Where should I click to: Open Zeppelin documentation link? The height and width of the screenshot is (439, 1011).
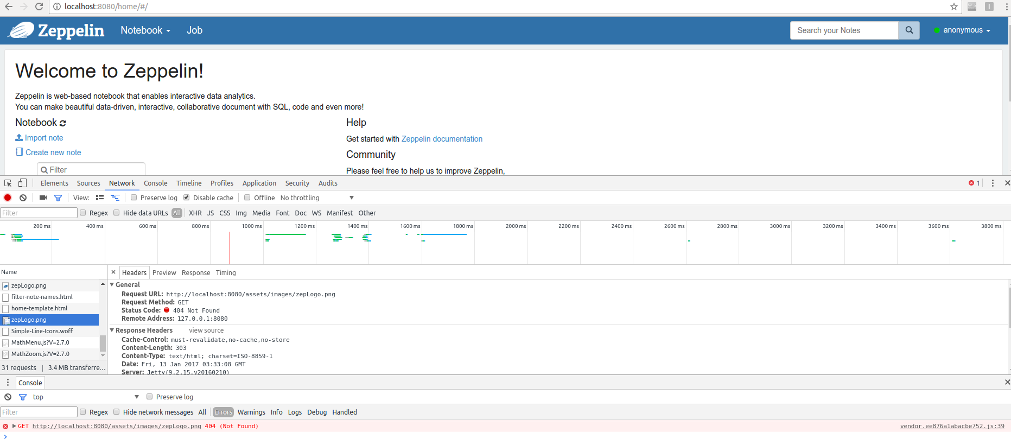pyautogui.click(x=442, y=139)
